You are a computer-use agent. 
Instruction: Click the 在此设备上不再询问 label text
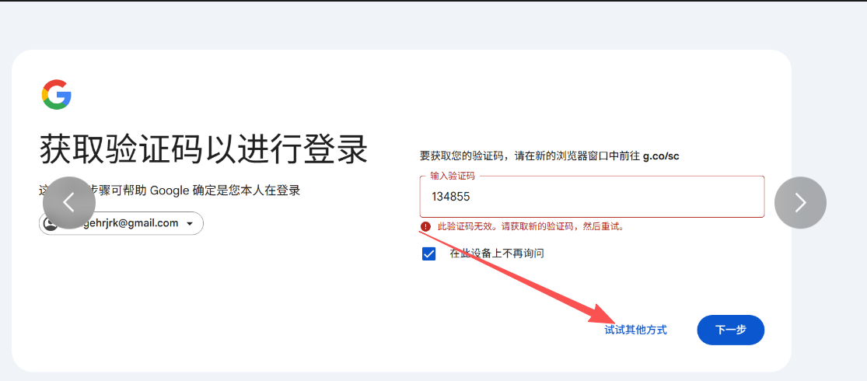pos(497,253)
